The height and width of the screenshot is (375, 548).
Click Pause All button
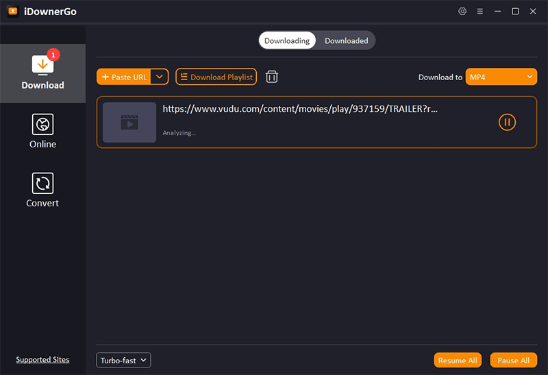(513, 360)
